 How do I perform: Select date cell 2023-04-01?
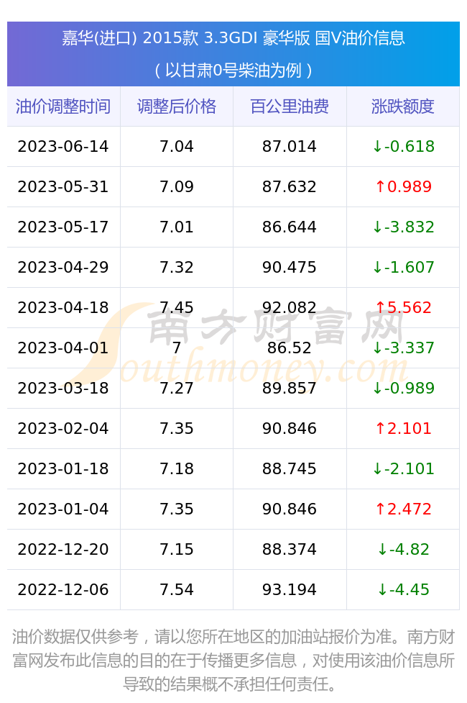[63, 348]
